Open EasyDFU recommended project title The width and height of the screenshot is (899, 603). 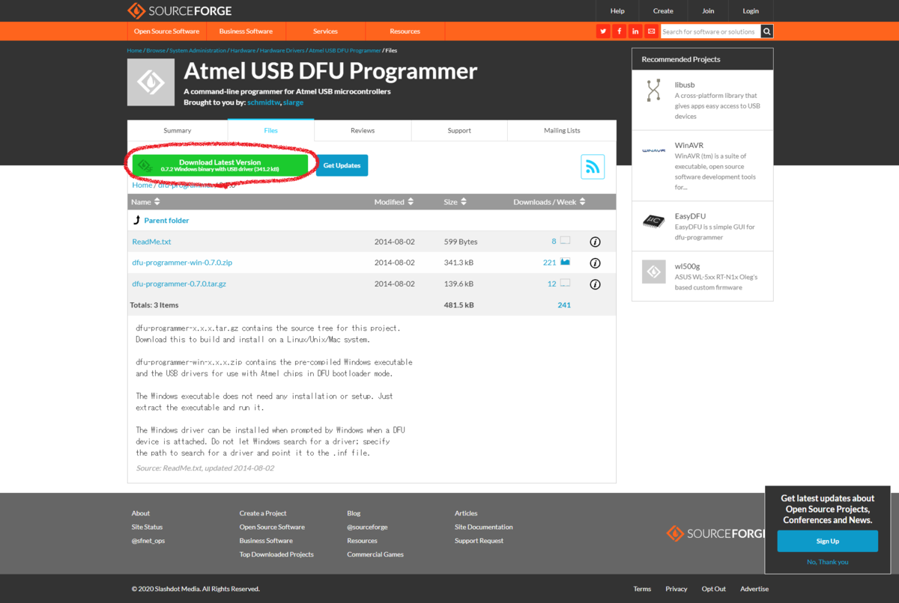pyautogui.click(x=690, y=216)
